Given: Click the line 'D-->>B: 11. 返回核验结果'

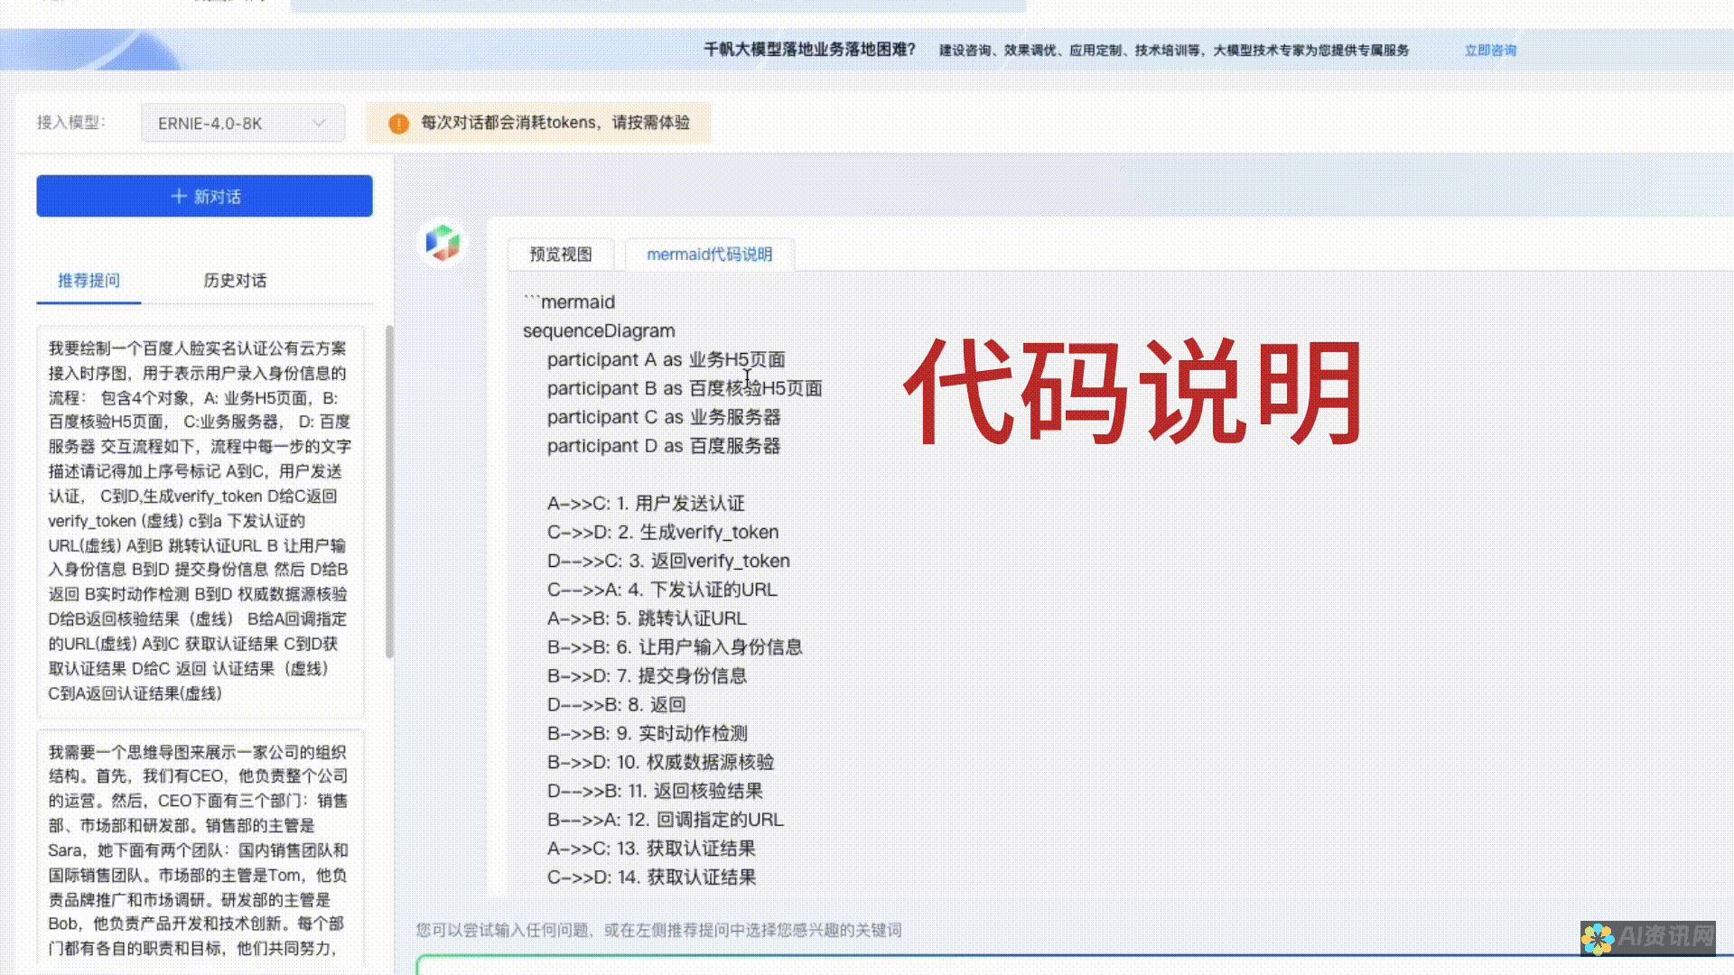Looking at the screenshot, I should [655, 791].
